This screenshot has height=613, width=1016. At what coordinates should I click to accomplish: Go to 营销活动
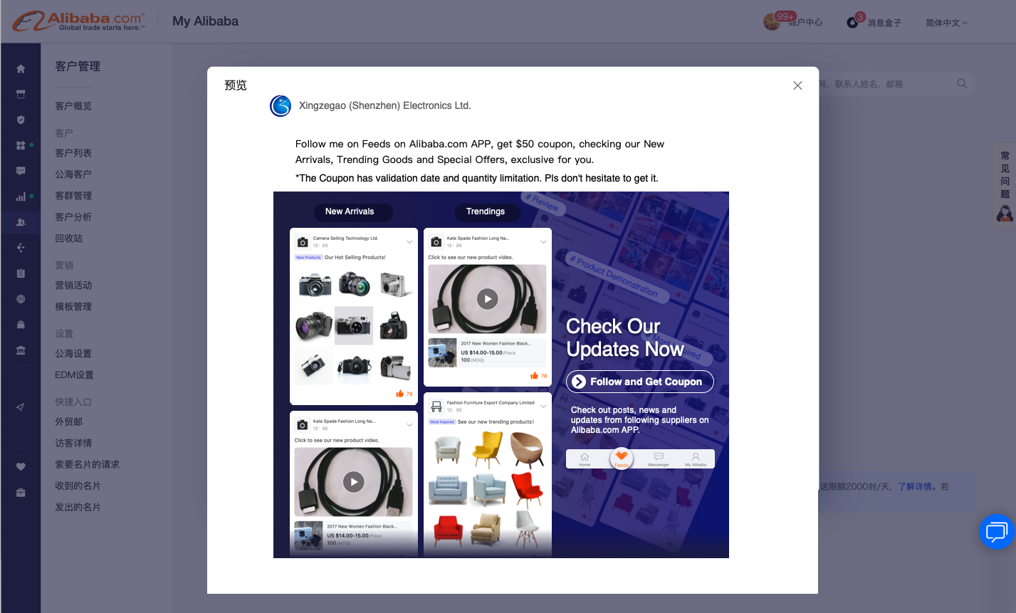coord(73,285)
